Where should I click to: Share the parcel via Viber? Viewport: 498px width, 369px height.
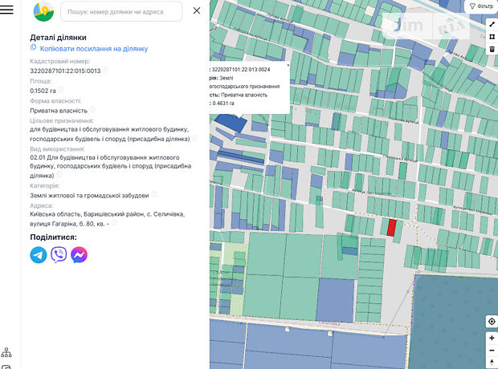(x=59, y=255)
